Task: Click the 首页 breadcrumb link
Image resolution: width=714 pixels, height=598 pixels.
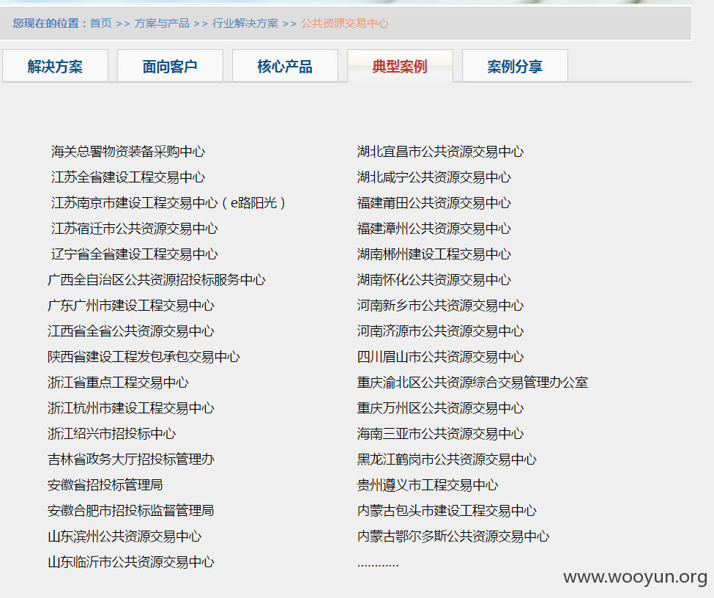Action: point(100,23)
